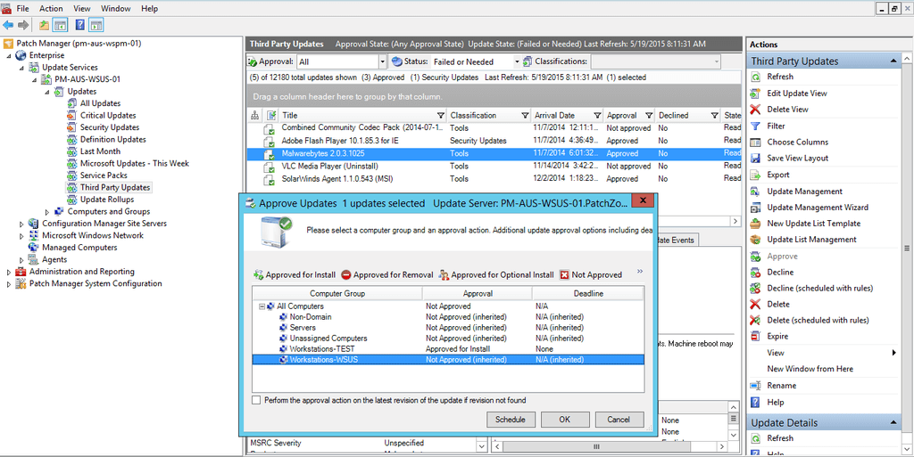Sort by Classification column header
The image size is (914, 457).
(473, 116)
